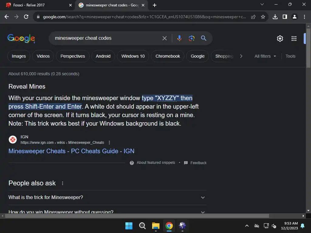
Task: Start voice search with microphone
Action: [179, 38]
